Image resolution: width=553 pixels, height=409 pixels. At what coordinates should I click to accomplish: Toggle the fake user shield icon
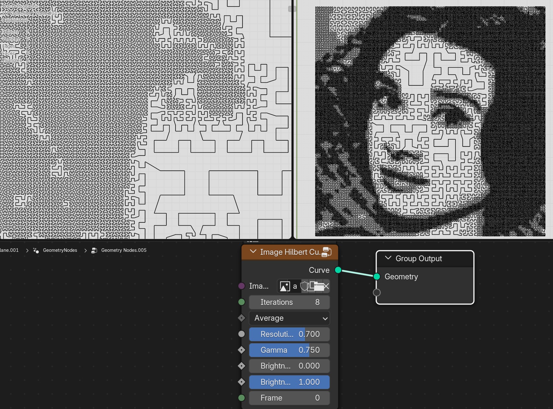click(x=305, y=286)
